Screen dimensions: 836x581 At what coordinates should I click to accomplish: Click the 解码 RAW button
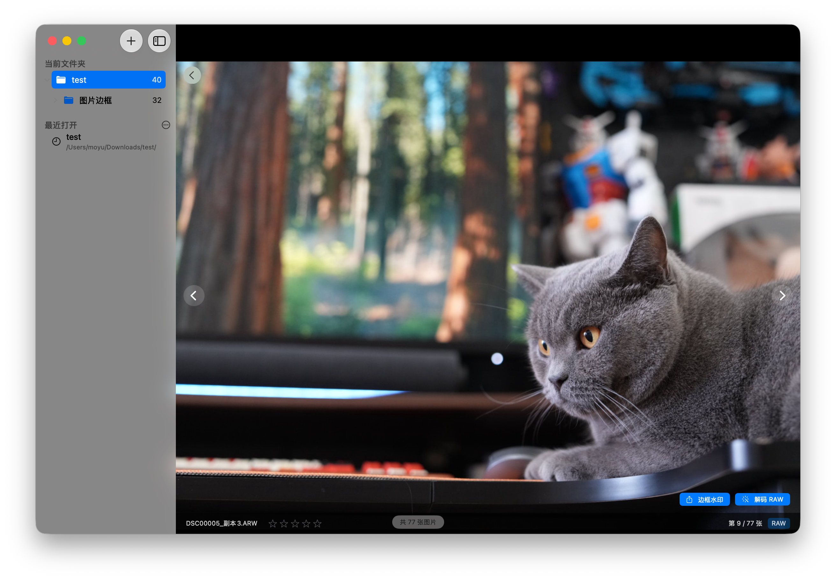click(x=762, y=499)
